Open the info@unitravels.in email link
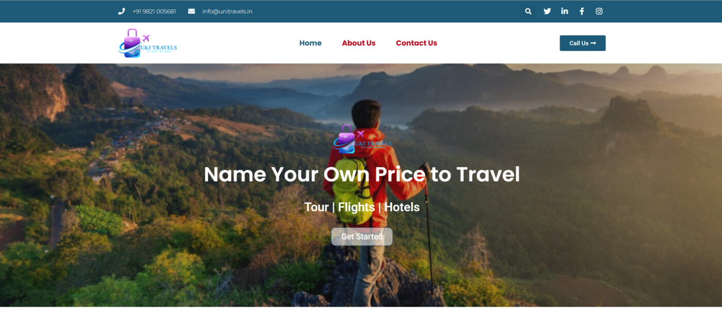This screenshot has width=722, height=326. click(227, 11)
